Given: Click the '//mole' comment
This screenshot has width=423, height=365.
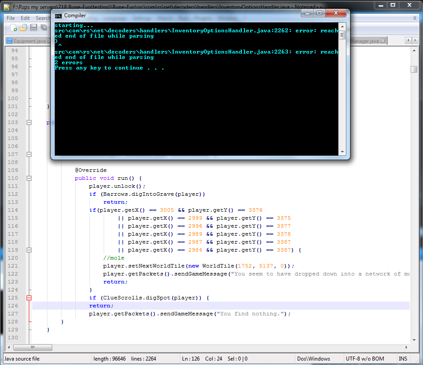Looking at the screenshot, I should (113, 258).
